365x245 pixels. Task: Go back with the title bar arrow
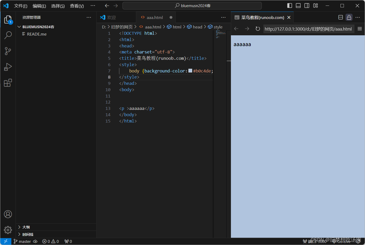(x=107, y=6)
